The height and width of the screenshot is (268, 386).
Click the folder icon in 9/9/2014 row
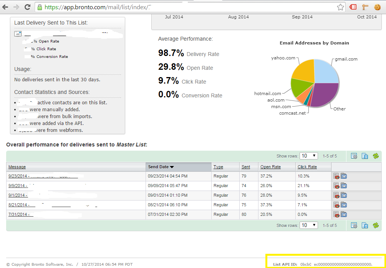[344, 186]
